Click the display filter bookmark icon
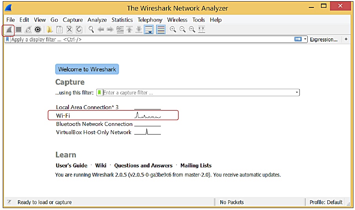355x210 pixels. pos(7,39)
